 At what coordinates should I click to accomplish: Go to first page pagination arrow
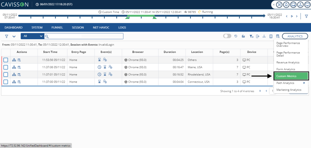tap(260, 91)
